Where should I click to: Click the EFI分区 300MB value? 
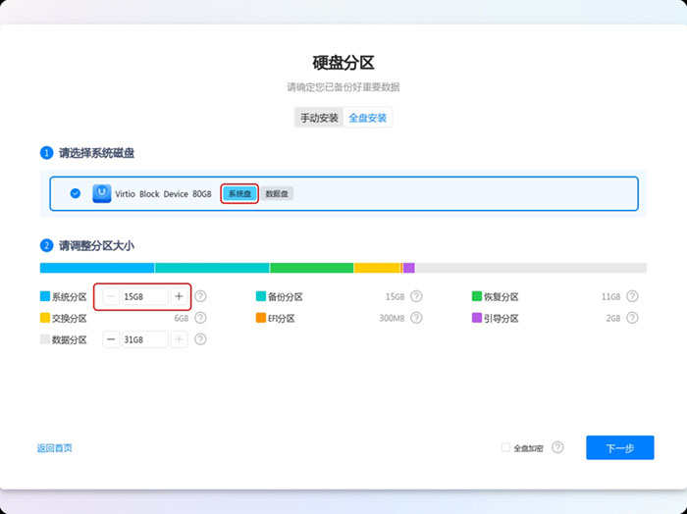click(x=392, y=318)
